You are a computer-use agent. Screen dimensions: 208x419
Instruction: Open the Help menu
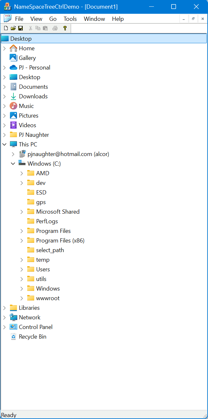(118, 19)
